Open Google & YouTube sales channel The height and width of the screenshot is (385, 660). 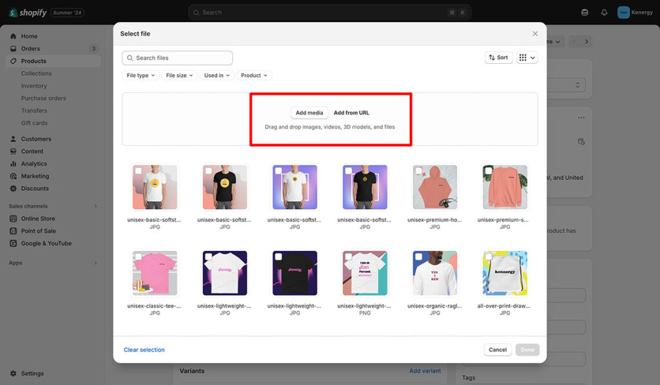[x=46, y=243]
